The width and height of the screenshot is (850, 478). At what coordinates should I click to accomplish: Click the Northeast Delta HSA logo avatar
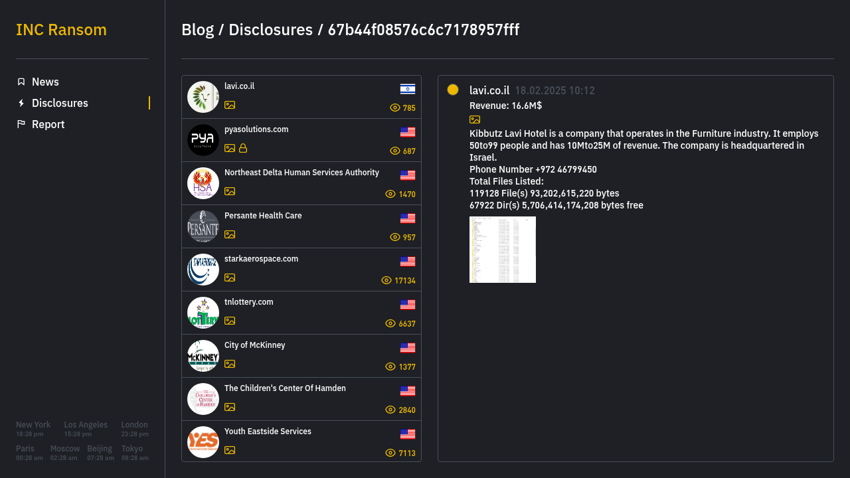pos(203,183)
